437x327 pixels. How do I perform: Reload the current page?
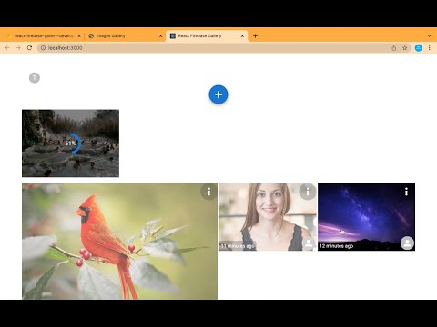click(29, 48)
